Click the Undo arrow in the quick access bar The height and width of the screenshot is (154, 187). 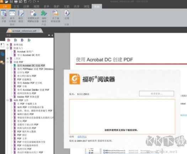tap(30, 1)
